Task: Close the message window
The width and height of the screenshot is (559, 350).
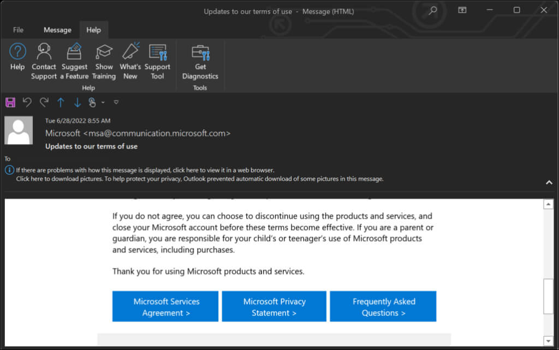Action: click(x=544, y=10)
